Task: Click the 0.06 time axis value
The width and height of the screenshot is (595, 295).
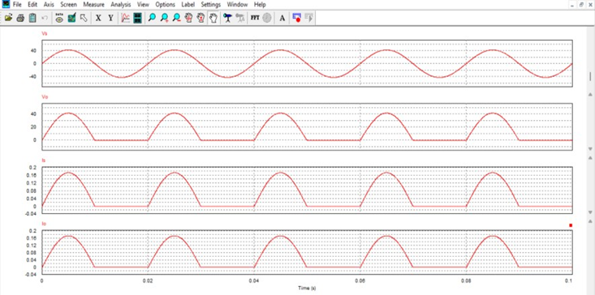Action: pos(360,281)
